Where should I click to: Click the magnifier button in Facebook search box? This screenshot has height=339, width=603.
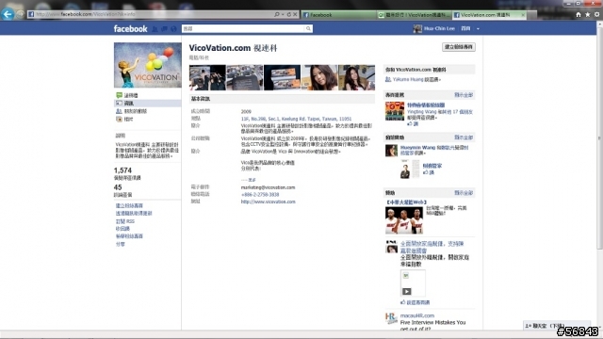308,28
